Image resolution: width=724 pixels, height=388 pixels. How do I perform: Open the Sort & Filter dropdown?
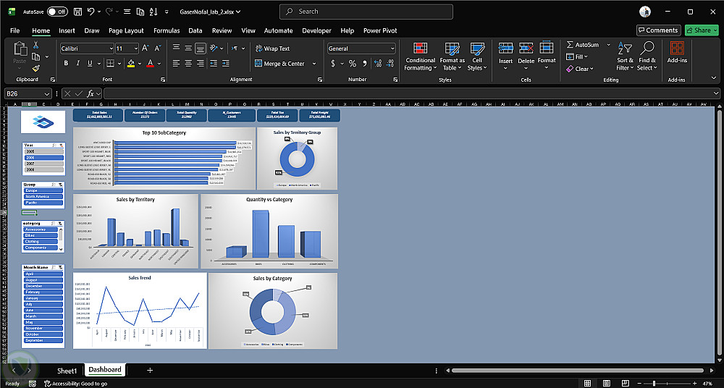626,56
